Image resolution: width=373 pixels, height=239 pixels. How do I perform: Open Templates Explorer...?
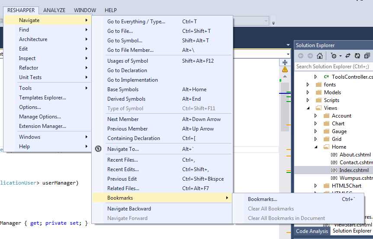coord(48,98)
